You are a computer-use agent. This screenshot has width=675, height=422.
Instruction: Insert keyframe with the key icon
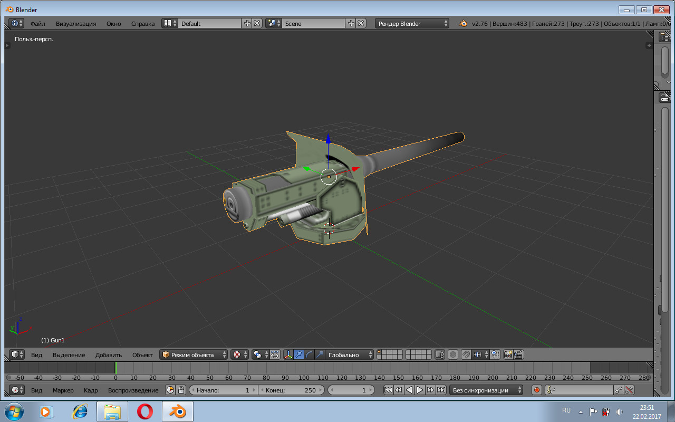[619, 390]
